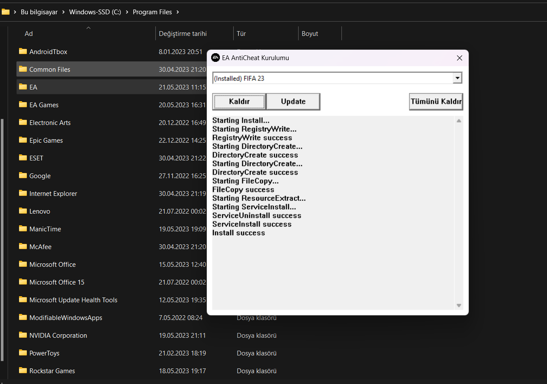This screenshot has height=384, width=547.
Task: Click the Rockstar Games folder icon
Action: [x=23, y=371]
